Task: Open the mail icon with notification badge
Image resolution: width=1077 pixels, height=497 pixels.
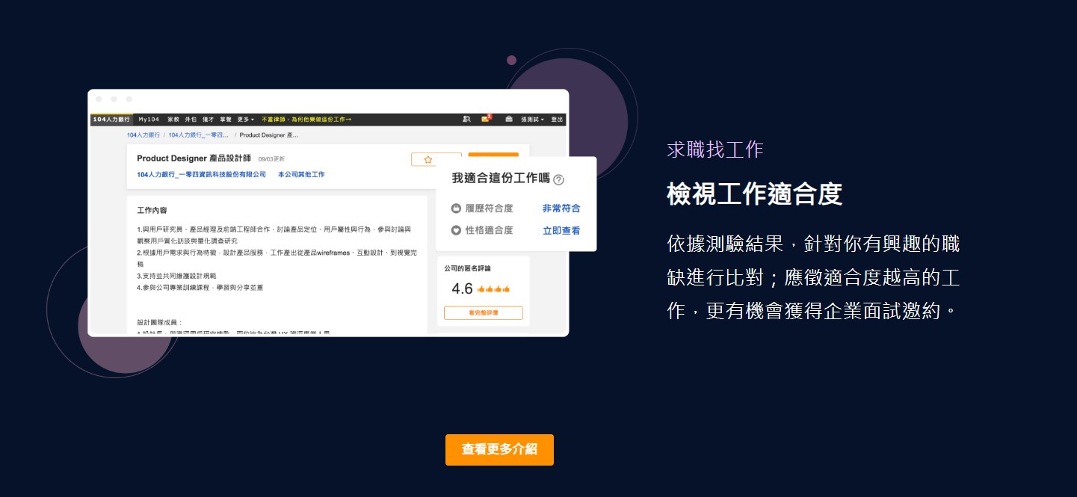Action: (486, 119)
